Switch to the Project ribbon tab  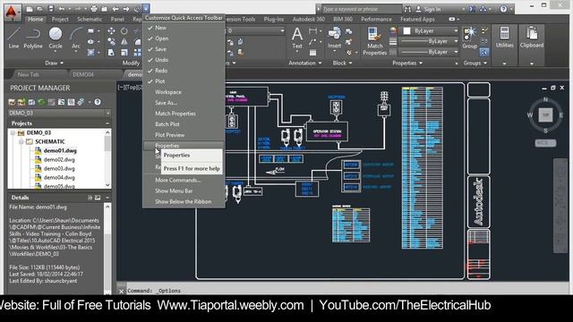(60, 19)
